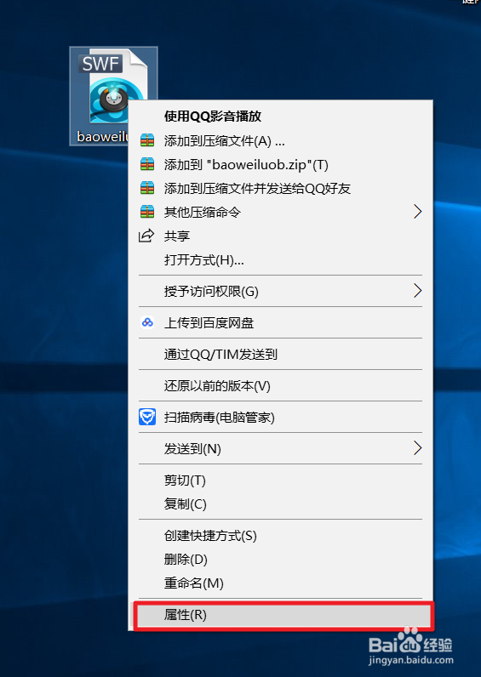Viewport: 481px width, 677px height.
Task: Choose 共享 from the context menu
Action: tap(280, 236)
